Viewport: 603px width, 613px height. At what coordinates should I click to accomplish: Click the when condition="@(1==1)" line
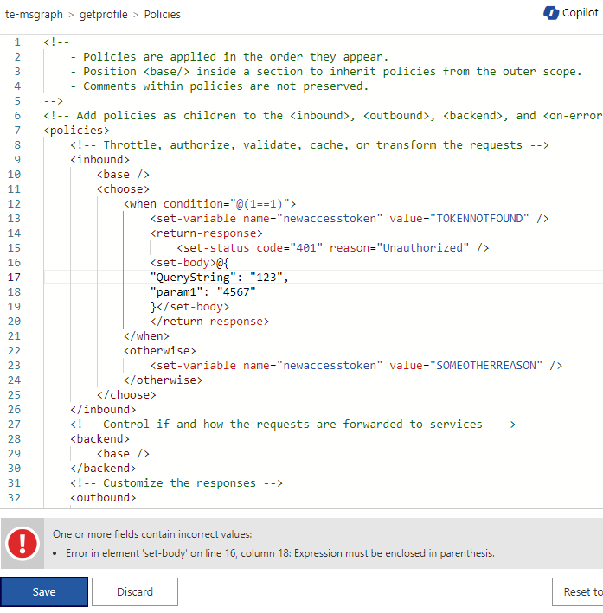pyautogui.click(x=209, y=204)
